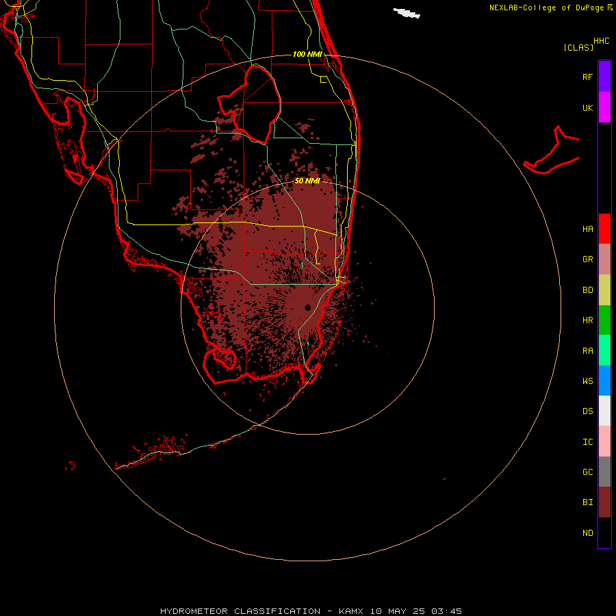Click the 'KAMX' station identifier

click(351, 611)
